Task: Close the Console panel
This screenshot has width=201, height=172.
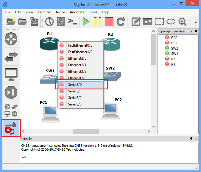Action: (x=196, y=139)
